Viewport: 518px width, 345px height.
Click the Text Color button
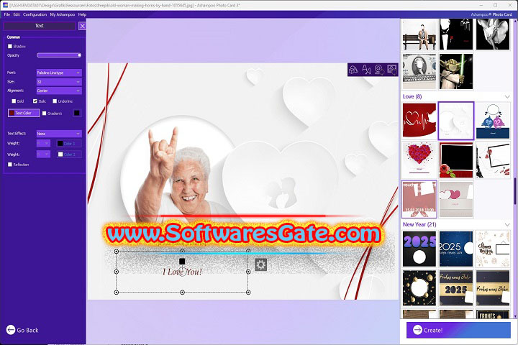24,113
